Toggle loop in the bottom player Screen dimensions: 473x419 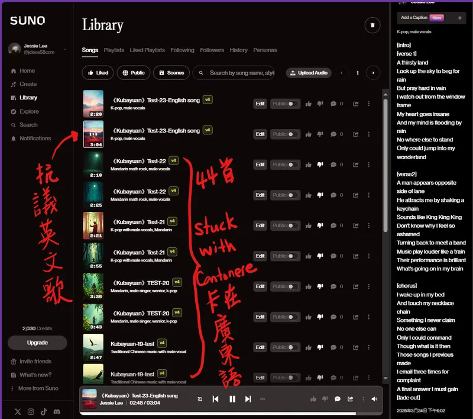200,399
